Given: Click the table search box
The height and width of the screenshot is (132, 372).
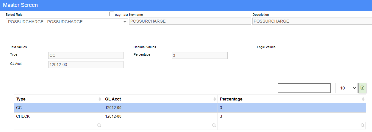Looking at the screenshot, I should click(304, 88).
